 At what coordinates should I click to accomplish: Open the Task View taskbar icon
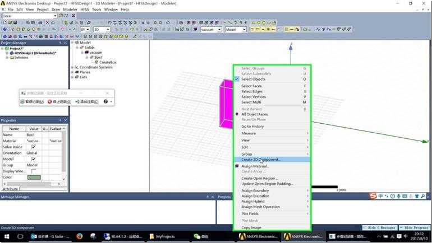[20, 236]
